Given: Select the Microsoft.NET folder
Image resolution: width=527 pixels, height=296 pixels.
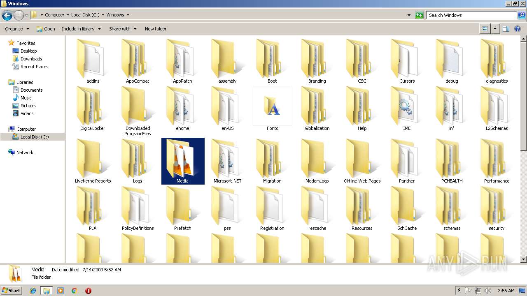Looking at the screenshot, I should (x=227, y=161).
